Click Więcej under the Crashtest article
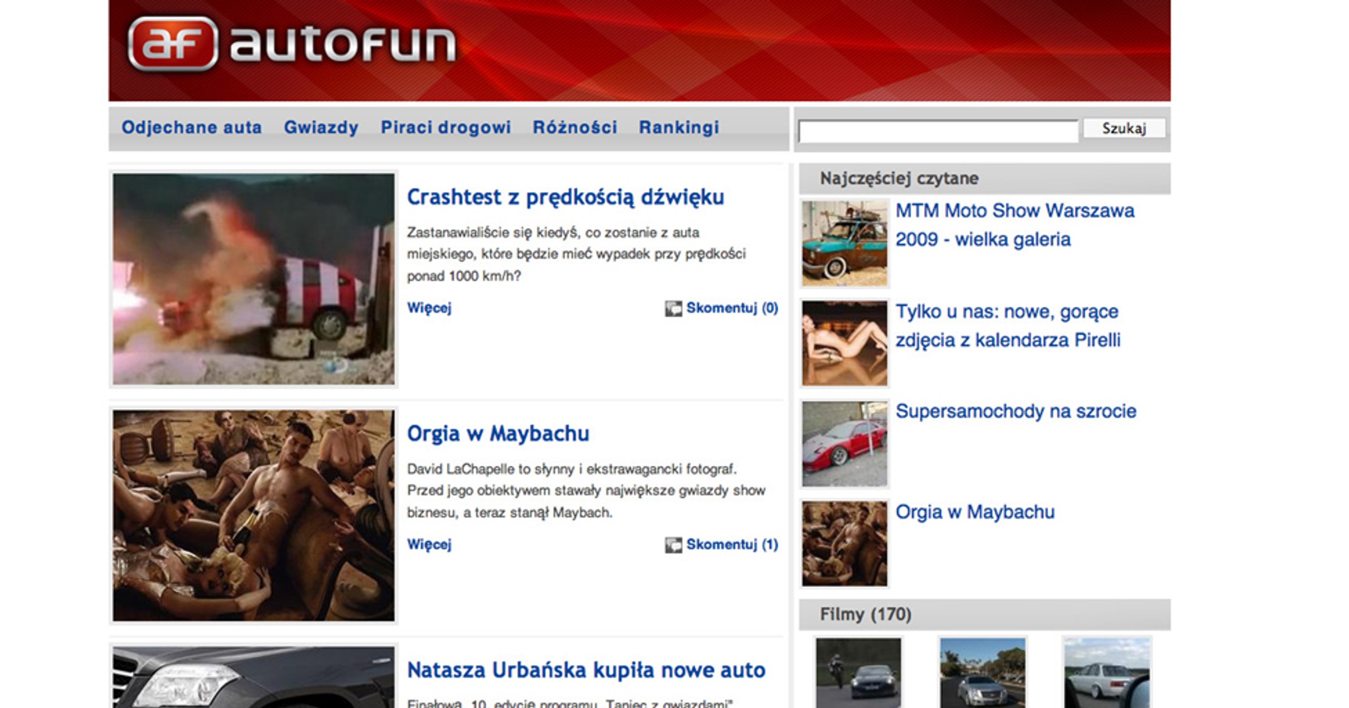1349x708 pixels. click(x=429, y=308)
